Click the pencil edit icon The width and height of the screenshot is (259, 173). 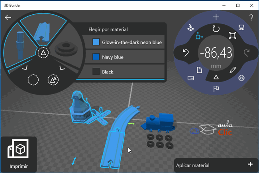tap(233, 70)
